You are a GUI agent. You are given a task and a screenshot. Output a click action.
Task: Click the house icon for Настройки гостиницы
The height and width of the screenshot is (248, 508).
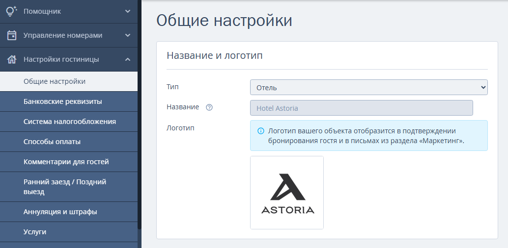[12, 59]
